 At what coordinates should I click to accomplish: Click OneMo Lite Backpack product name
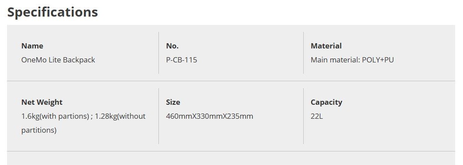[x=58, y=60]
